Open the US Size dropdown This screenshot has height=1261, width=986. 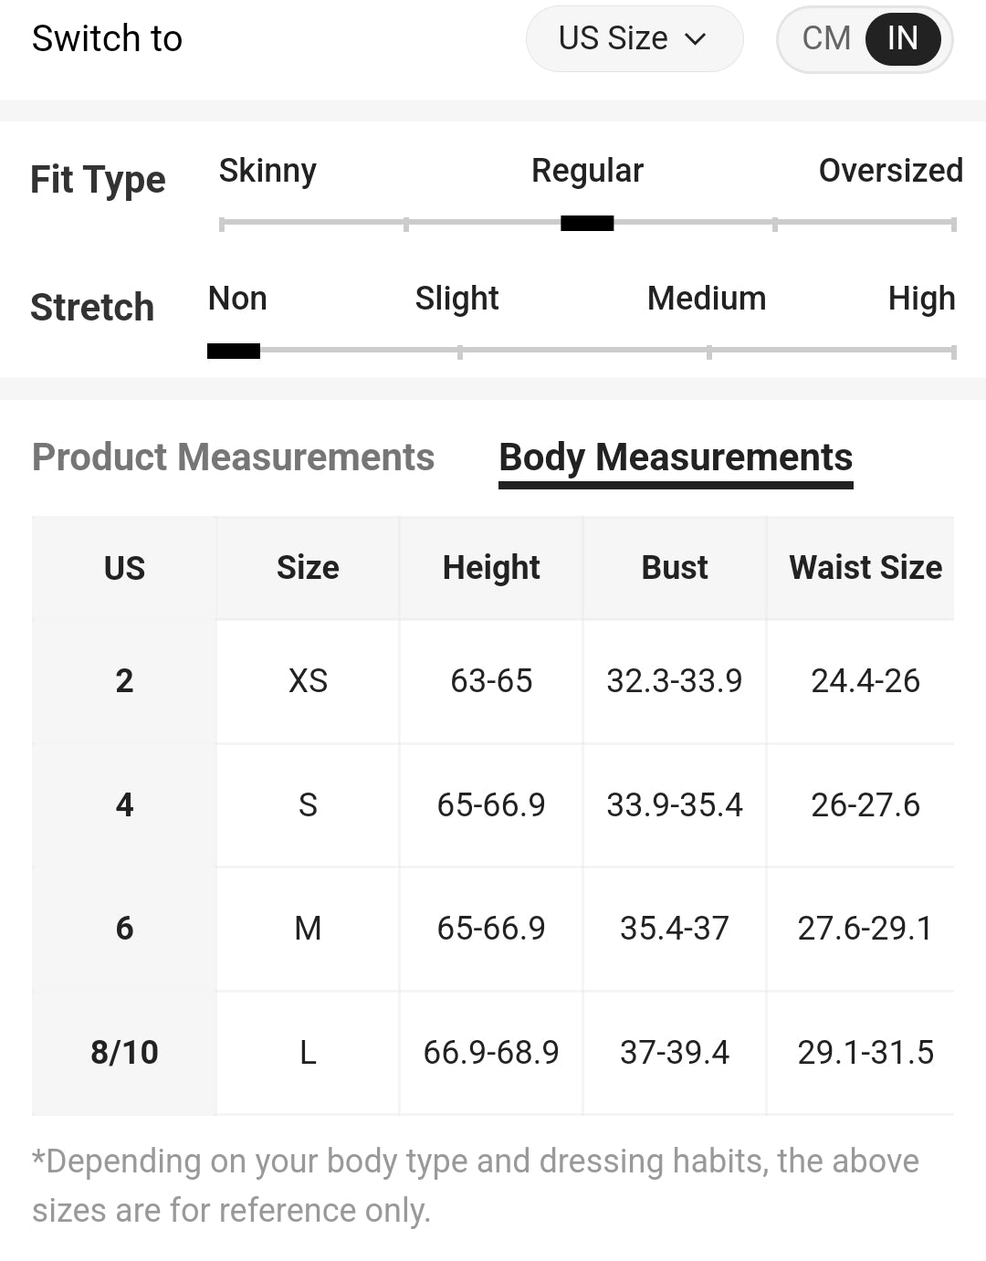(x=635, y=38)
